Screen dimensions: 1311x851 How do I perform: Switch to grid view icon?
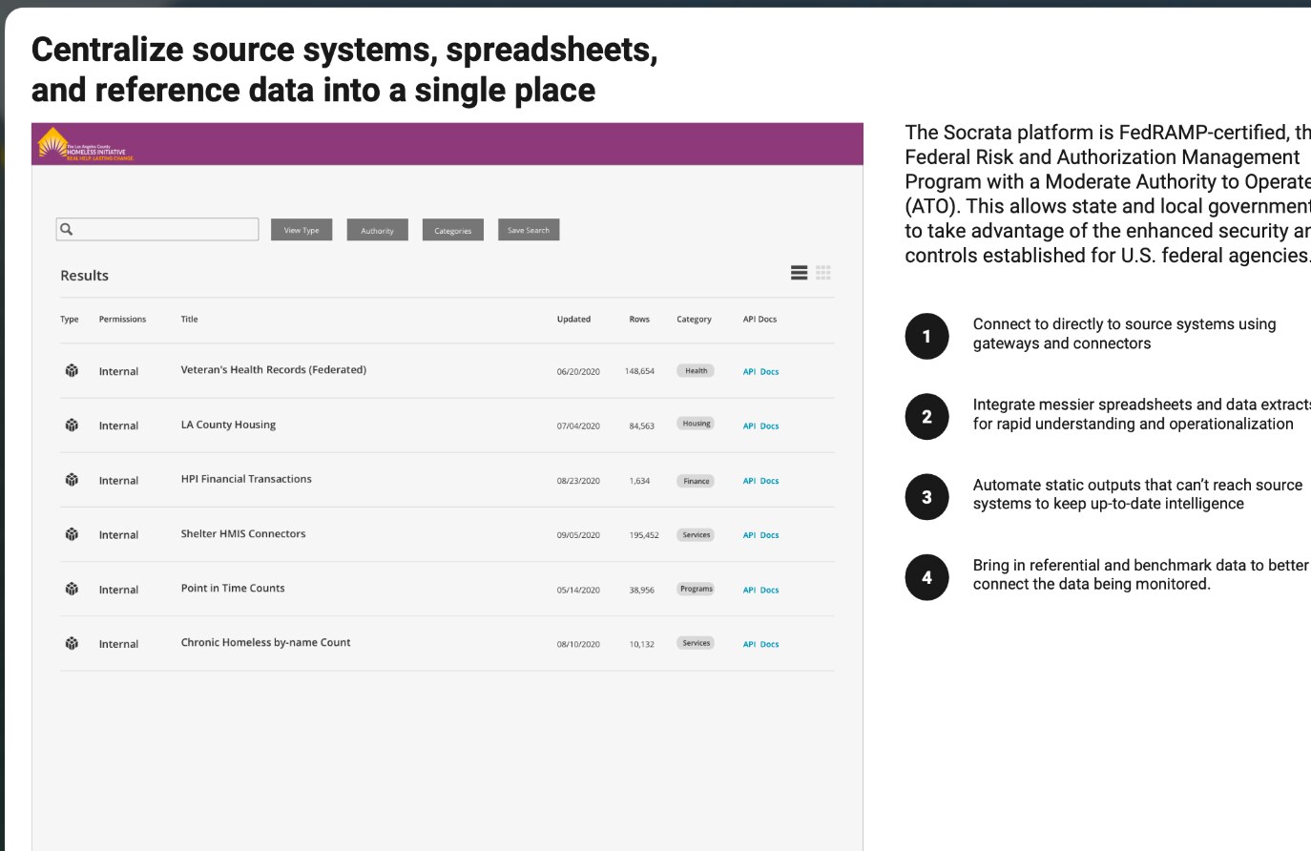pos(823,273)
